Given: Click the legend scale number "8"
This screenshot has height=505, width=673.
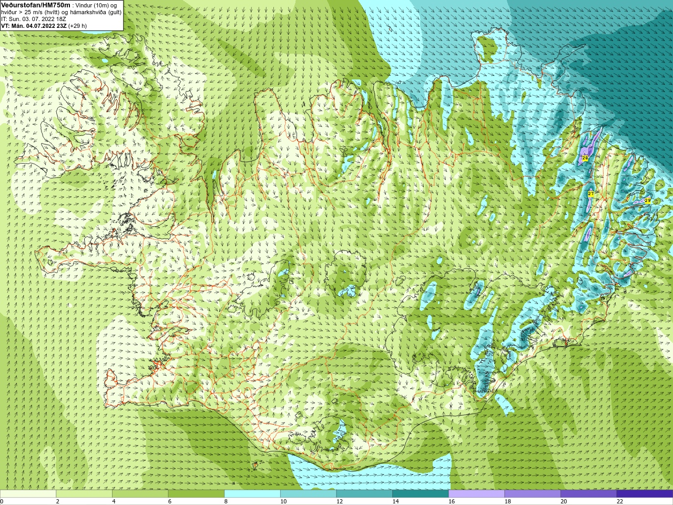Looking at the screenshot, I should (x=226, y=502).
